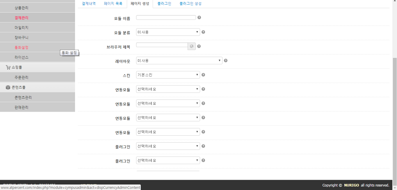
Task: Switch to the 결제내역 tab
Action: 88,3
